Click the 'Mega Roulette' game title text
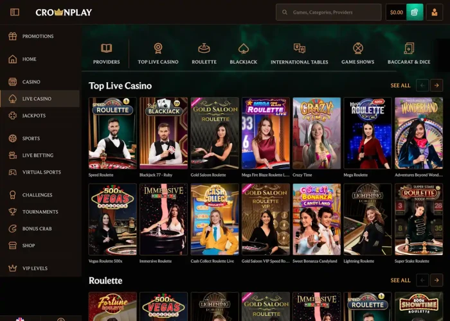Image resolution: width=450 pixels, height=321 pixels. click(355, 175)
